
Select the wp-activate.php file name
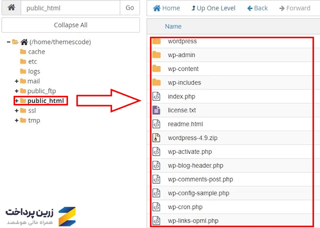tap(190, 152)
